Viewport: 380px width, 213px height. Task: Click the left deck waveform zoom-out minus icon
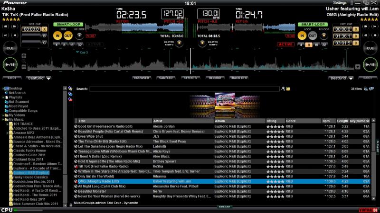coord(24,67)
